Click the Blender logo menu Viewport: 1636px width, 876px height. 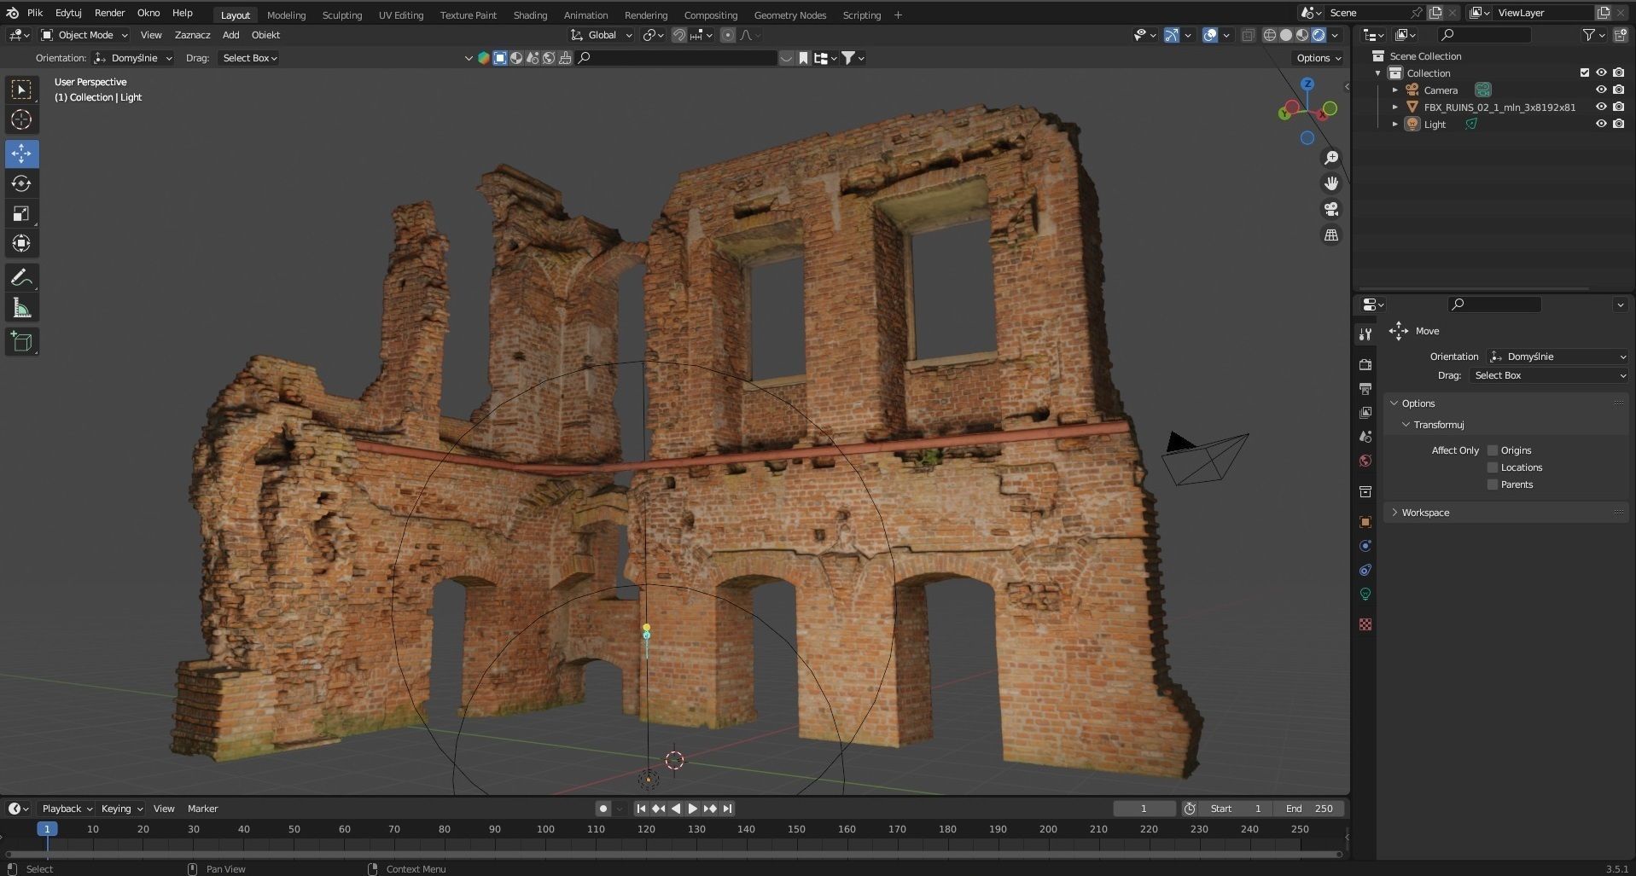(x=13, y=13)
